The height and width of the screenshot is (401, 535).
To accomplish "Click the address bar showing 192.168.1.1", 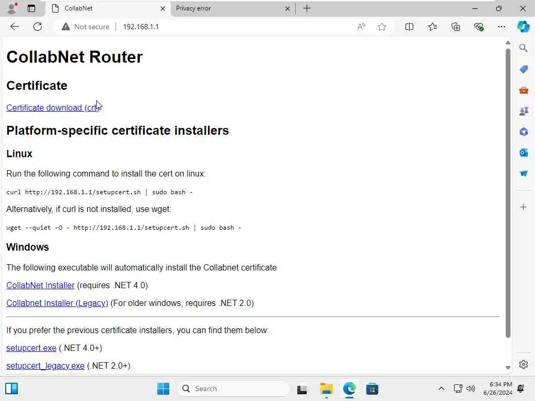I will point(141,27).
